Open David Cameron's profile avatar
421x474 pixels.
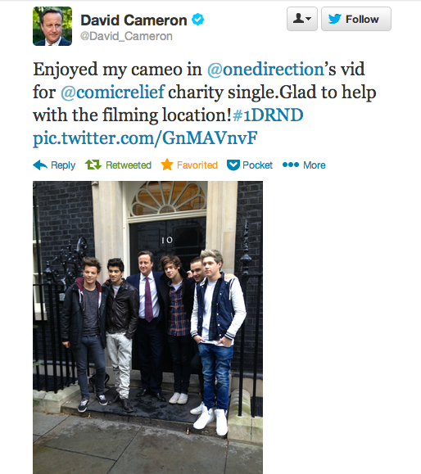click(52, 26)
